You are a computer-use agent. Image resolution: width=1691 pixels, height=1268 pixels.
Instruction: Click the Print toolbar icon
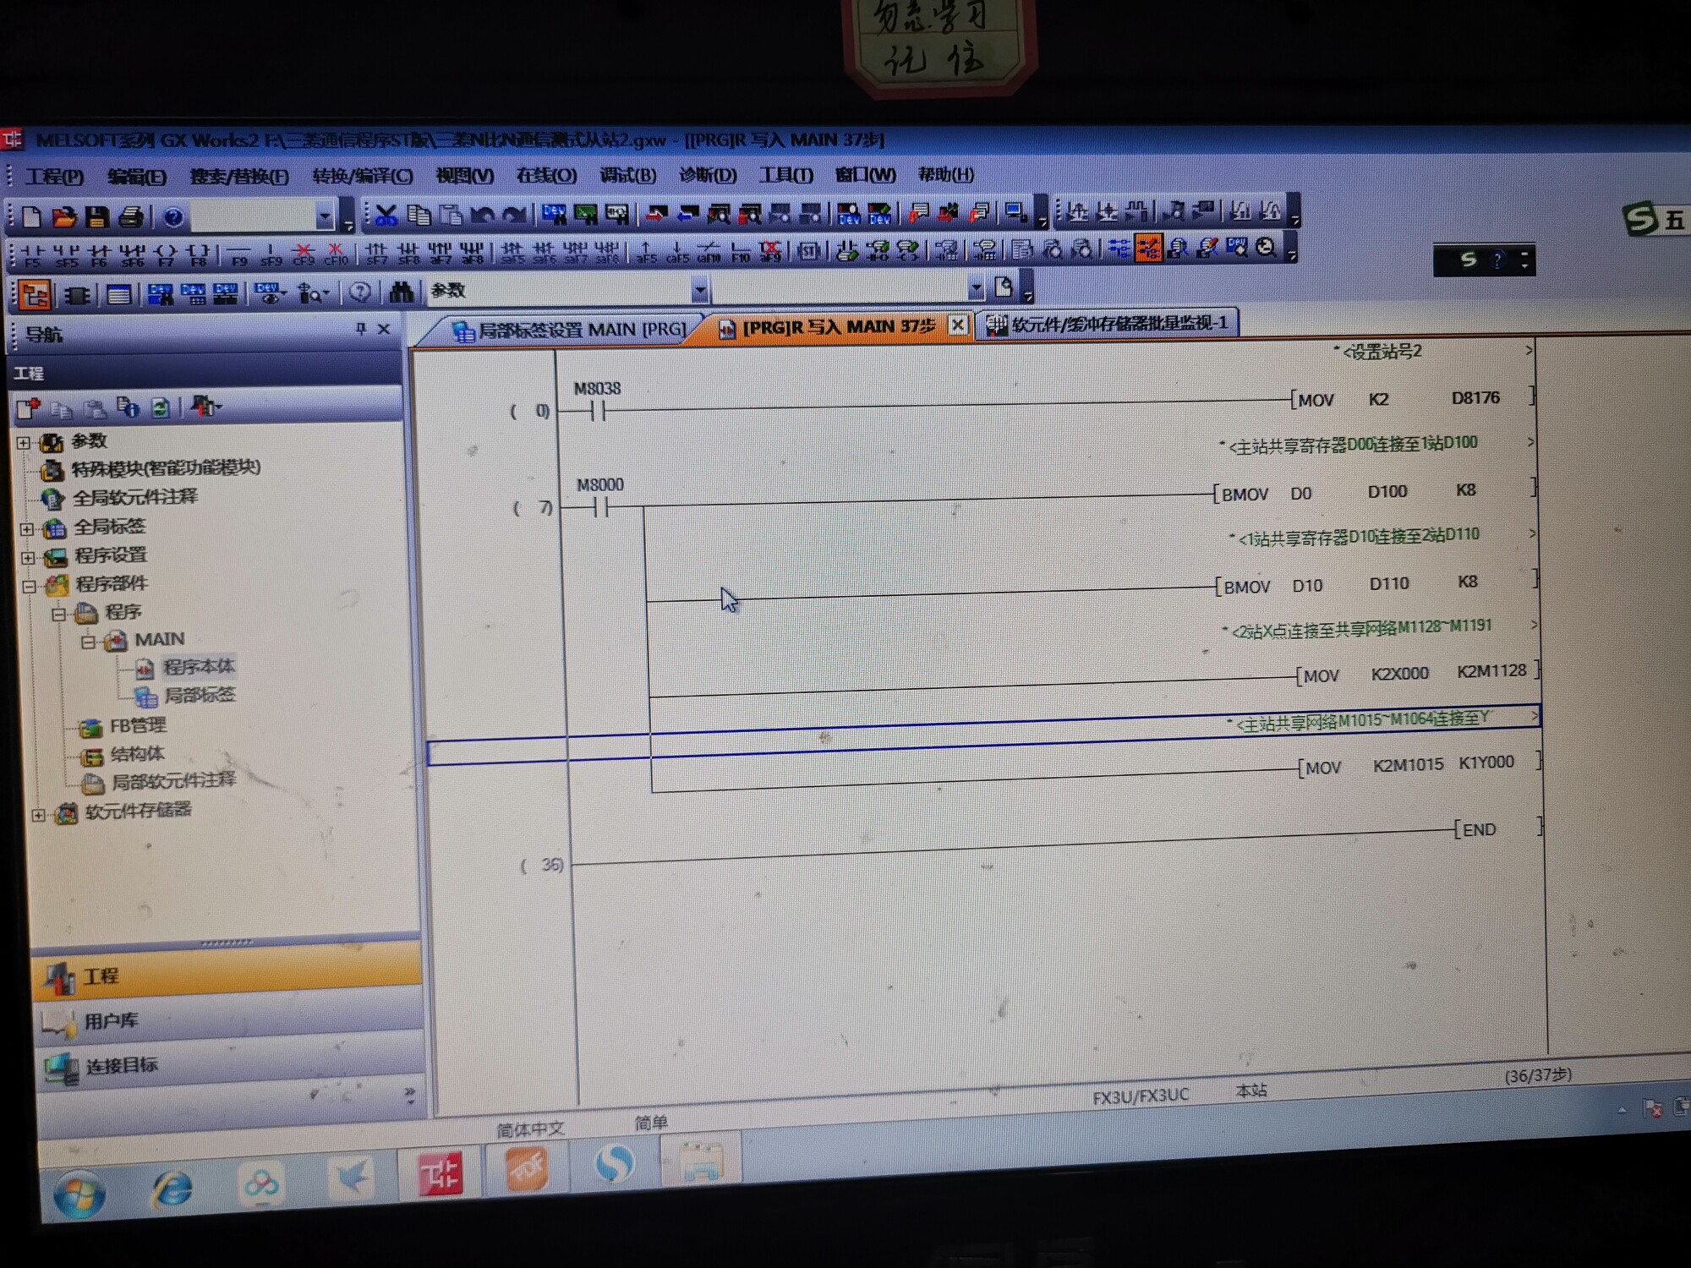(x=130, y=217)
